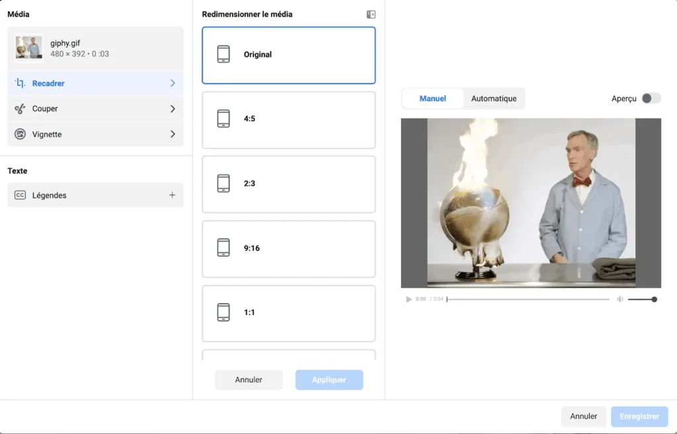Expand the Couper chevron
677x434 pixels.
pos(173,108)
